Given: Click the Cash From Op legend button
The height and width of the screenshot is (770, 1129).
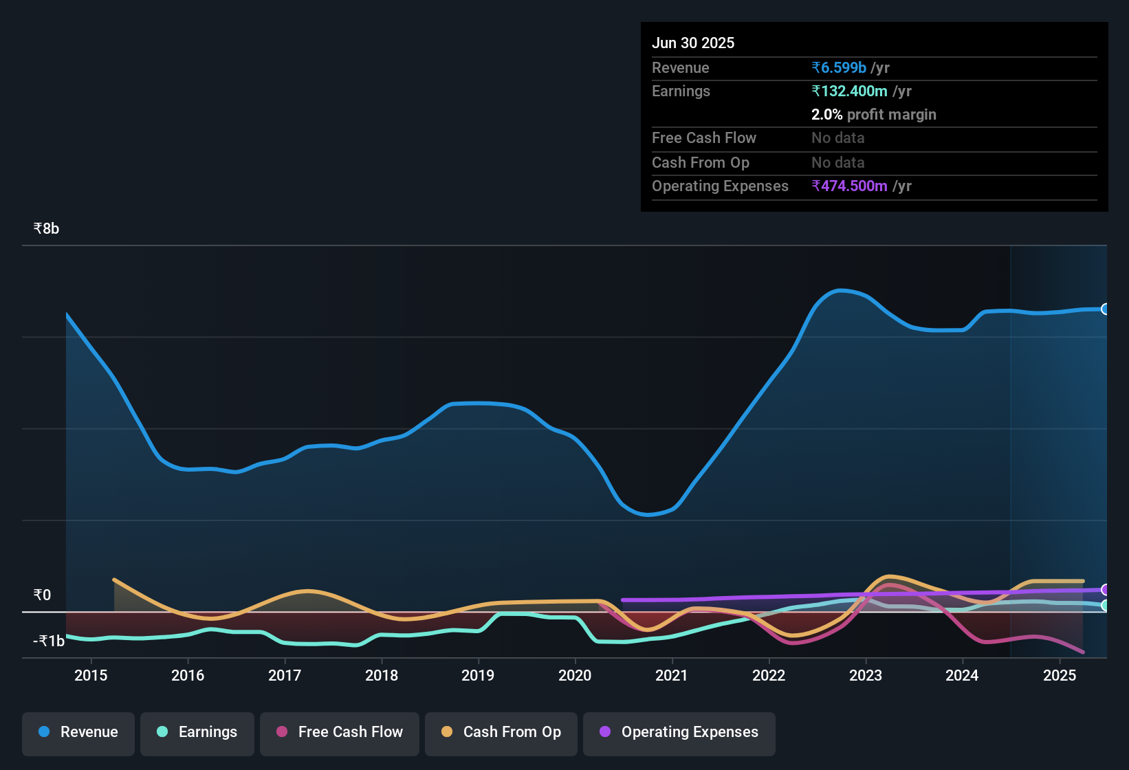Looking at the screenshot, I should (x=501, y=732).
